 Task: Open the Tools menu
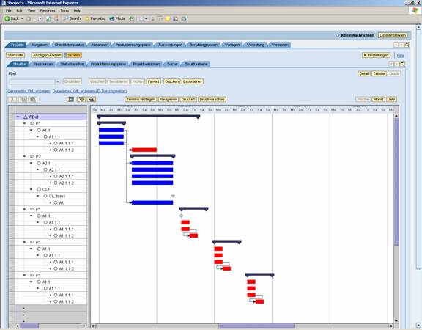(64, 10)
